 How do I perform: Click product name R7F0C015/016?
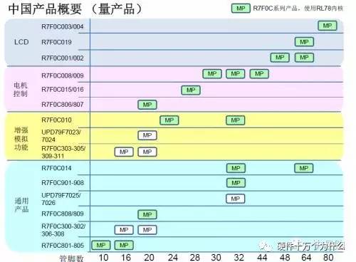(x=63, y=90)
